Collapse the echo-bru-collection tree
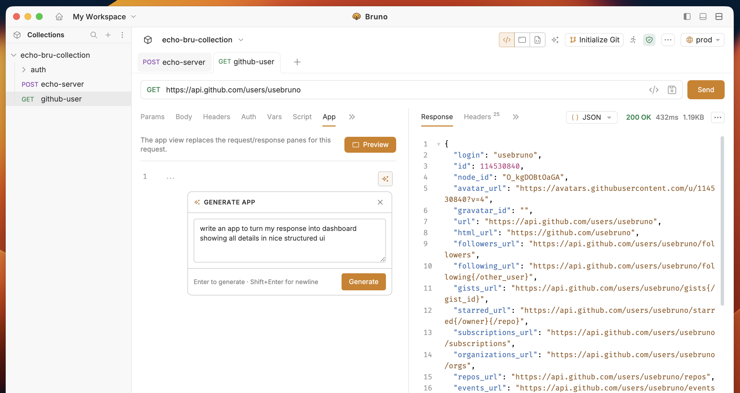Image resolution: width=740 pixels, height=393 pixels. tap(14, 55)
